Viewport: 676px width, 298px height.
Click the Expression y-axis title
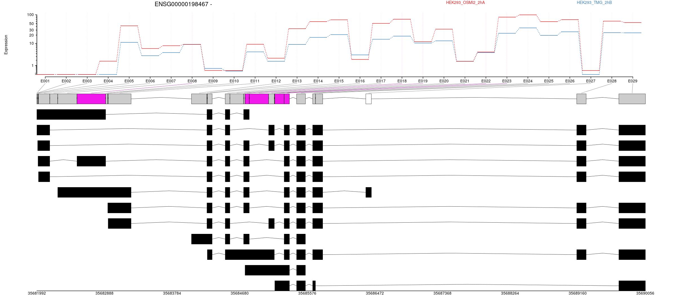[x=6, y=45]
